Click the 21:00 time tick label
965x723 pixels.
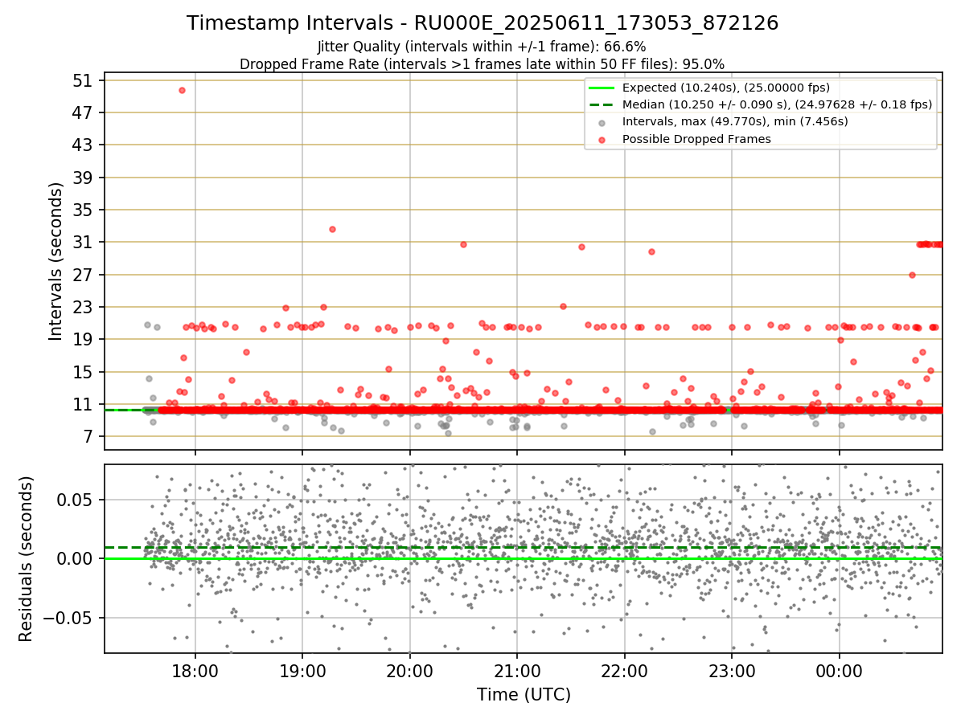(x=517, y=670)
